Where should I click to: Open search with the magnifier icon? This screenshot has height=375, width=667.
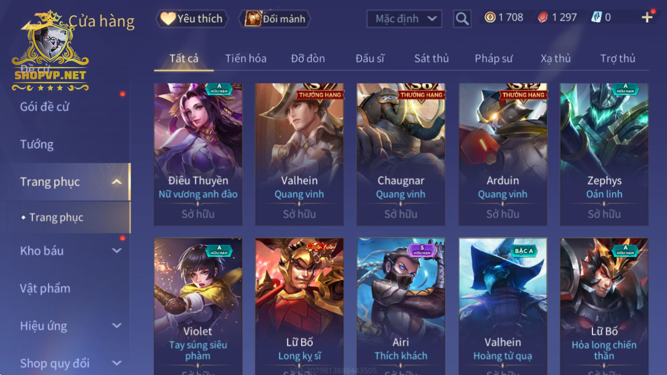(462, 19)
